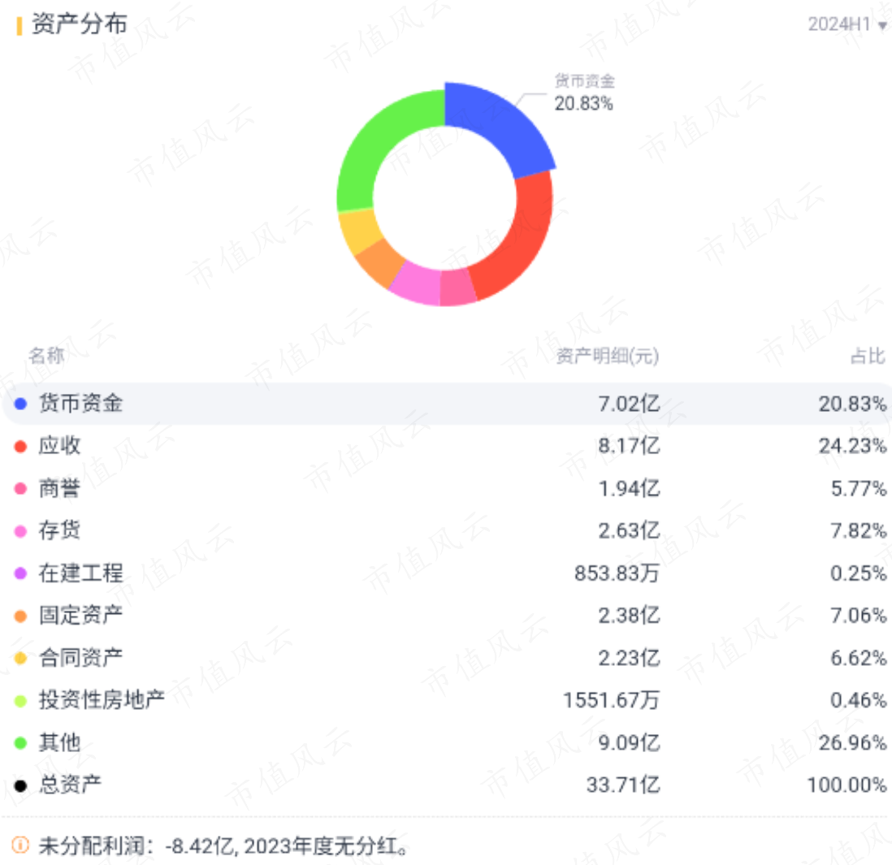Click the 名称 column header
The height and width of the screenshot is (865, 892).
[46, 356]
